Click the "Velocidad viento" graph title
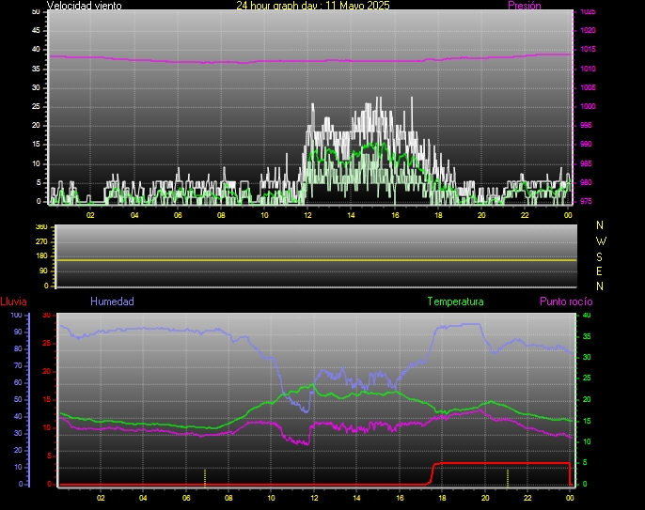 coord(84,6)
